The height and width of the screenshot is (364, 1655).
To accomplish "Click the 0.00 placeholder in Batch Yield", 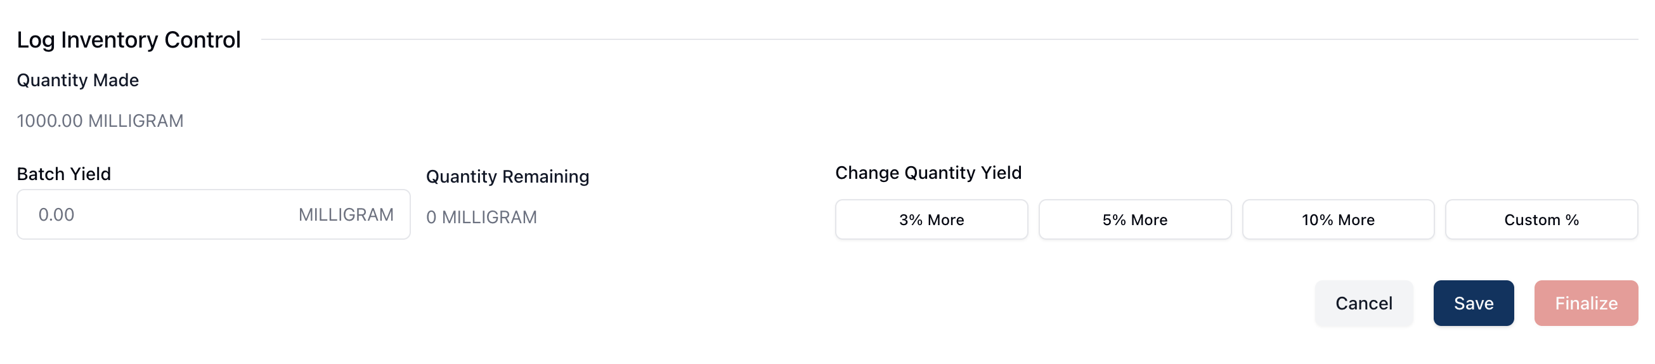I will [x=56, y=214].
